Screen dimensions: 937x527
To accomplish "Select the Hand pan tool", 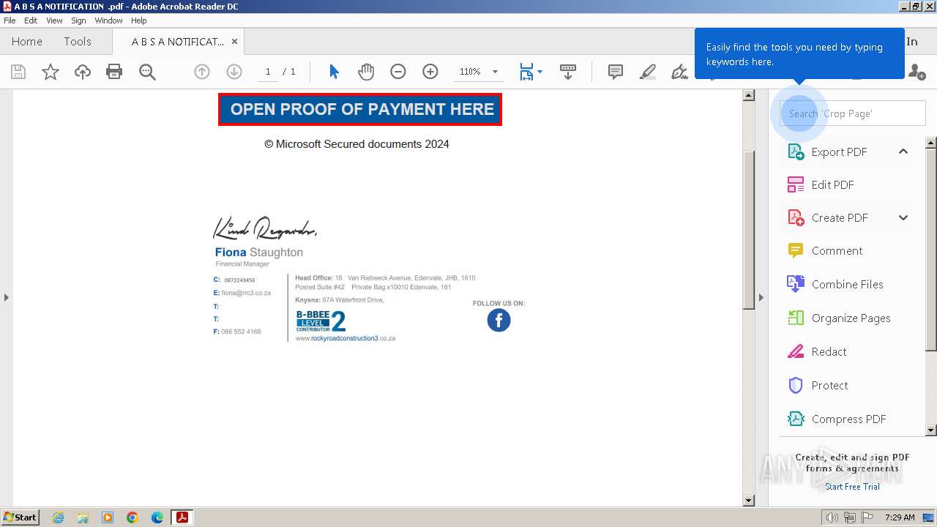I will point(366,72).
